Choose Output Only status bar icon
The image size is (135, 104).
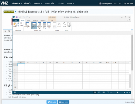coord(108,92)
